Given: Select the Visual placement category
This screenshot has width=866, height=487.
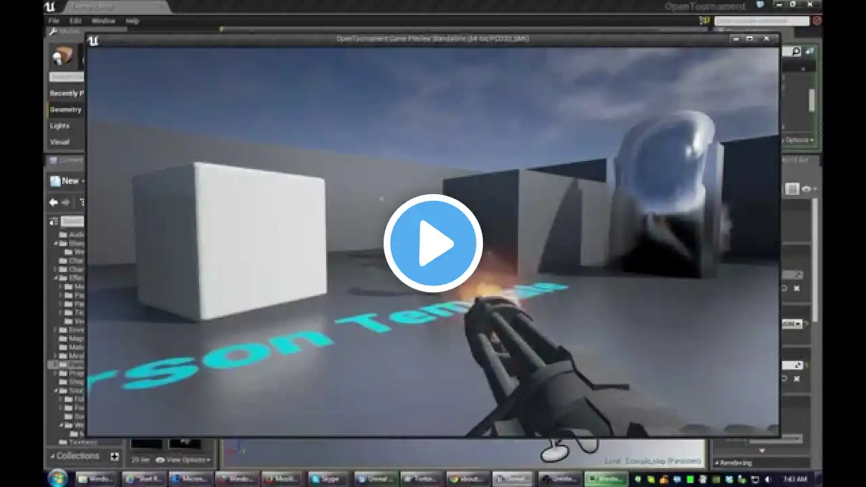Looking at the screenshot, I should tap(60, 142).
